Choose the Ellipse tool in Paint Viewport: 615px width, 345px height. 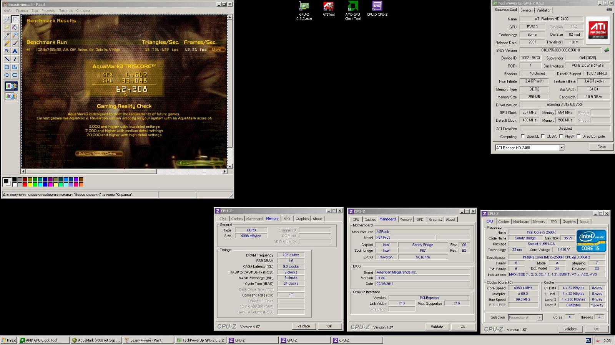tap(7, 75)
